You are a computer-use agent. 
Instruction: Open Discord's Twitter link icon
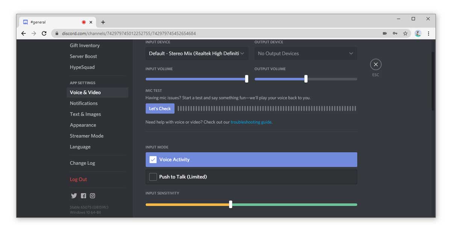[x=74, y=196]
